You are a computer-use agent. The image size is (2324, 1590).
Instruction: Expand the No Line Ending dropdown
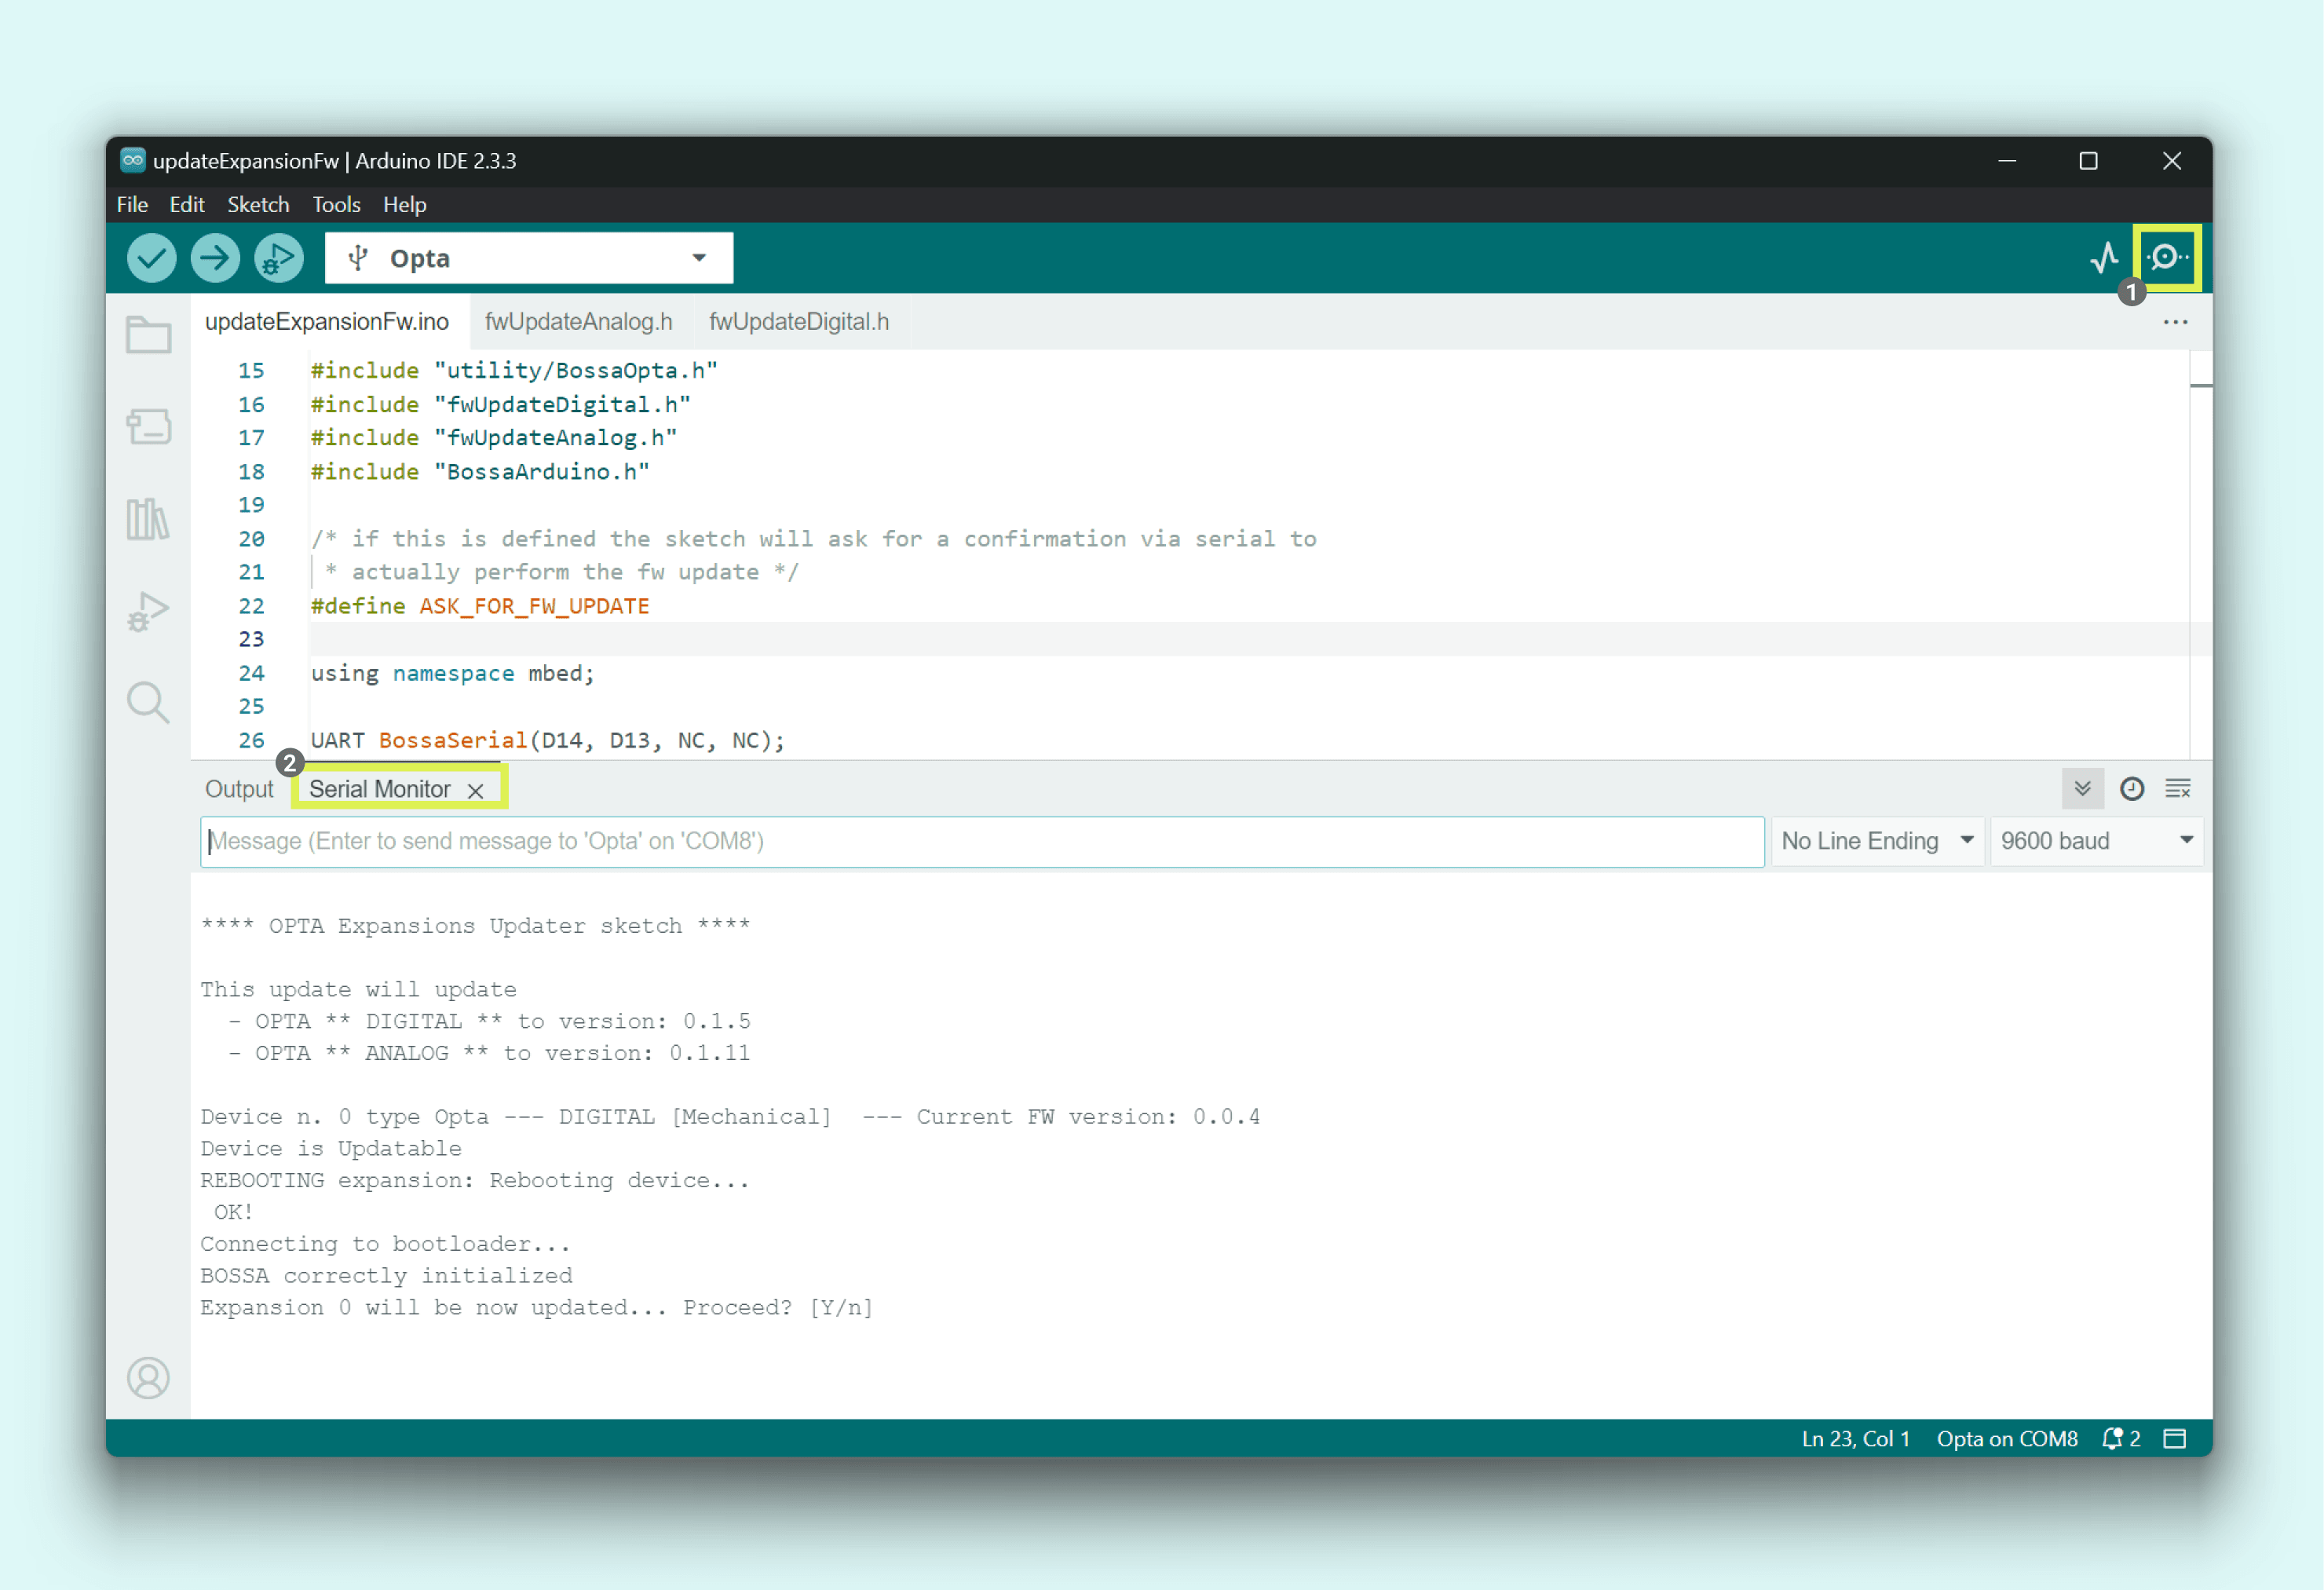click(1876, 841)
